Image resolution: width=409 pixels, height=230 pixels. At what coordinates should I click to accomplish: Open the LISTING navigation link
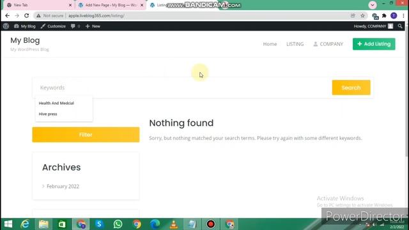tap(295, 44)
